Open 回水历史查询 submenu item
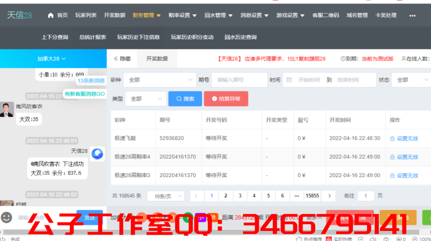The height and width of the screenshot is (241, 431). point(241,37)
